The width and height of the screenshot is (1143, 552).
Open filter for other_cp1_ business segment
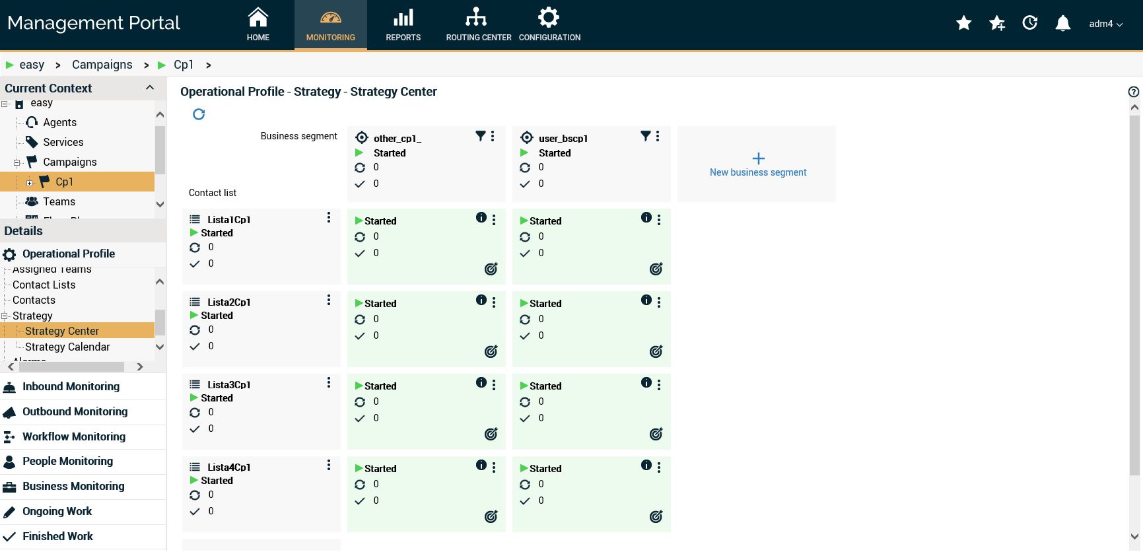point(480,136)
